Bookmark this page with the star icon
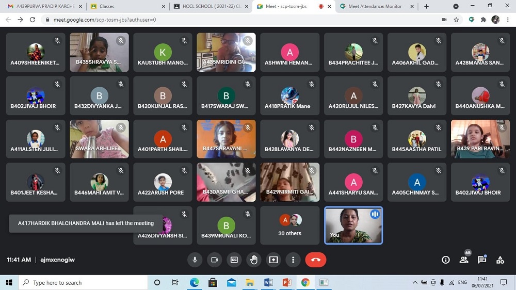 [456, 20]
